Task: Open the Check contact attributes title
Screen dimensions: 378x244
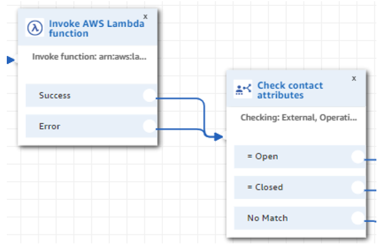Action: [x=290, y=90]
